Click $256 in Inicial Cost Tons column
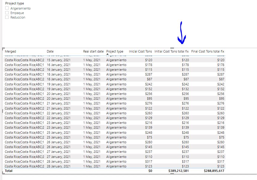 pos(148,94)
